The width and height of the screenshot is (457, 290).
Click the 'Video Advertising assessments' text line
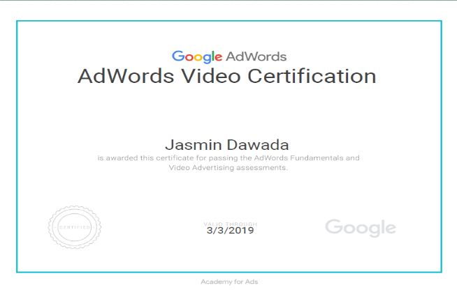pyautogui.click(x=228, y=168)
